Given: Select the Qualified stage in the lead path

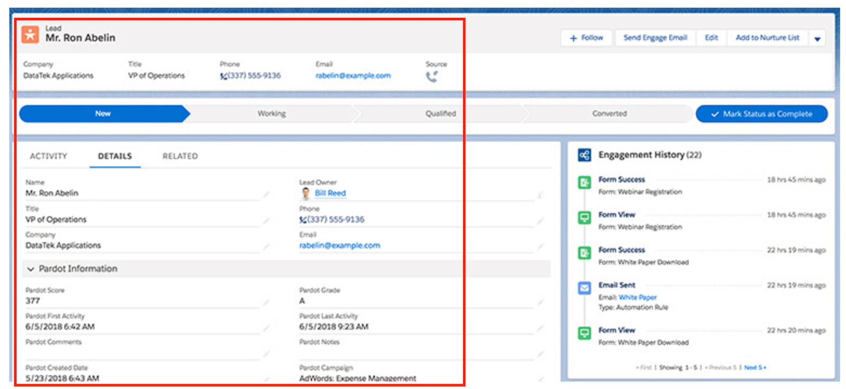Looking at the screenshot, I should tap(440, 114).
